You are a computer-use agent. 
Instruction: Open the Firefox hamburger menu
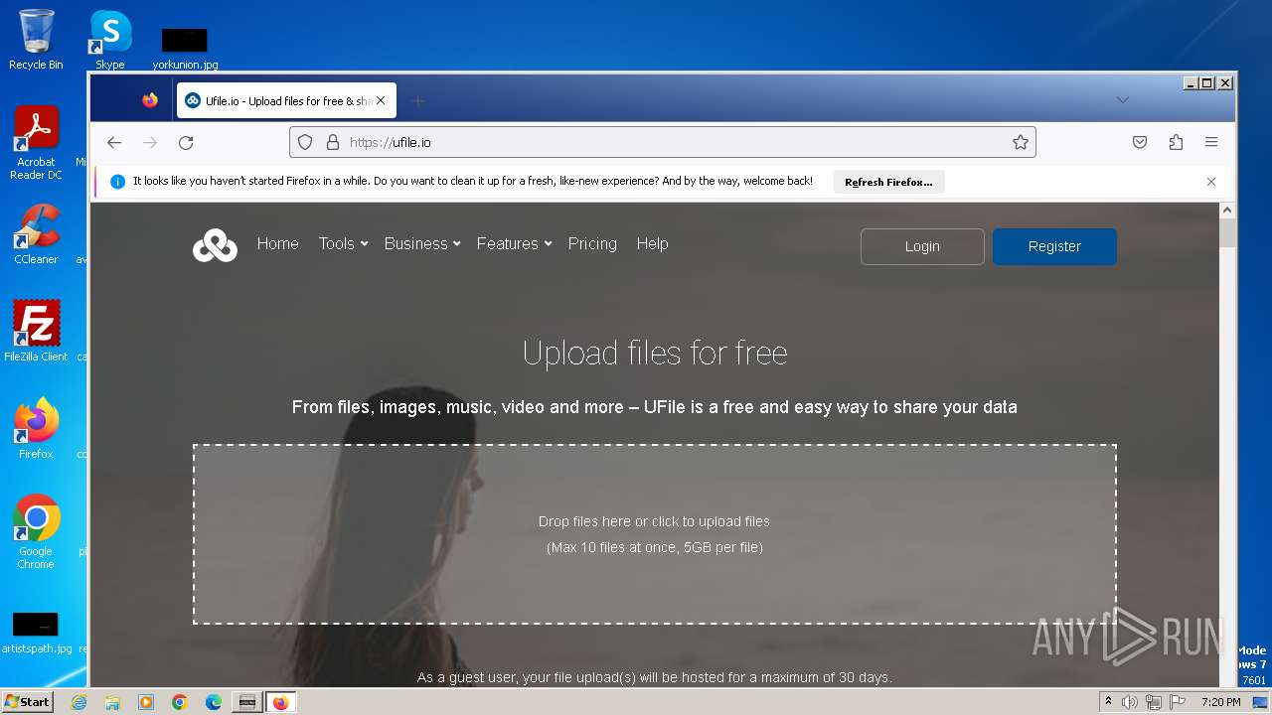pyautogui.click(x=1211, y=142)
